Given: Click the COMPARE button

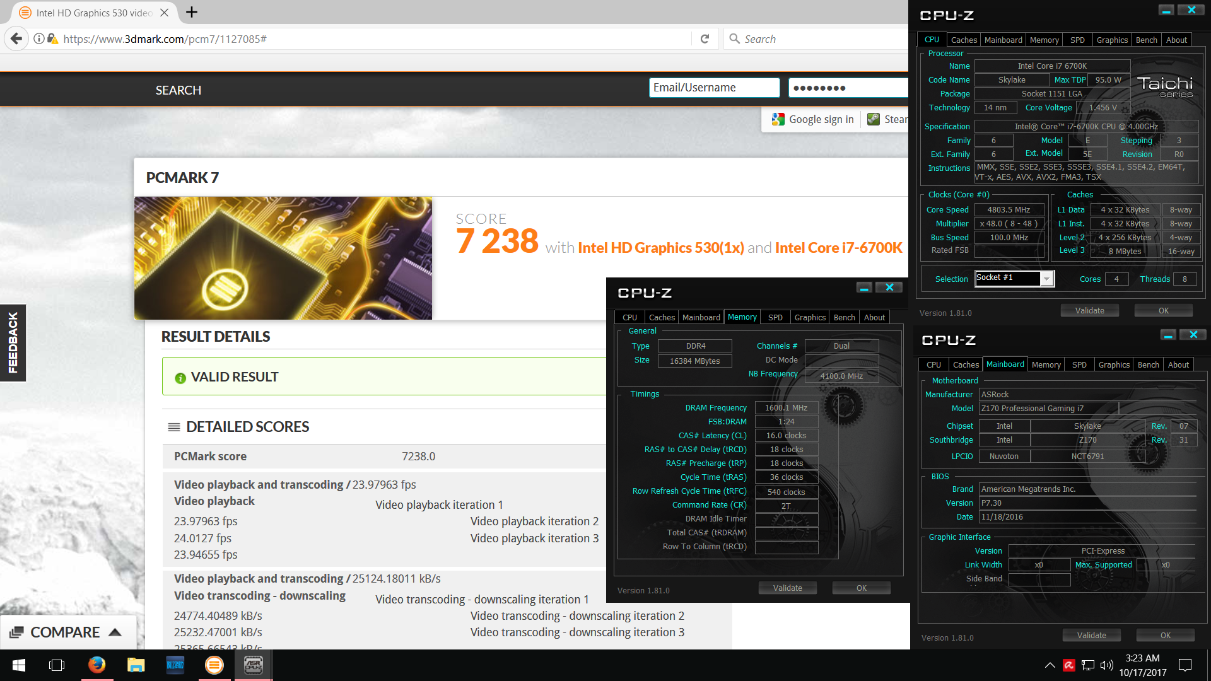Looking at the screenshot, I should click(68, 632).
